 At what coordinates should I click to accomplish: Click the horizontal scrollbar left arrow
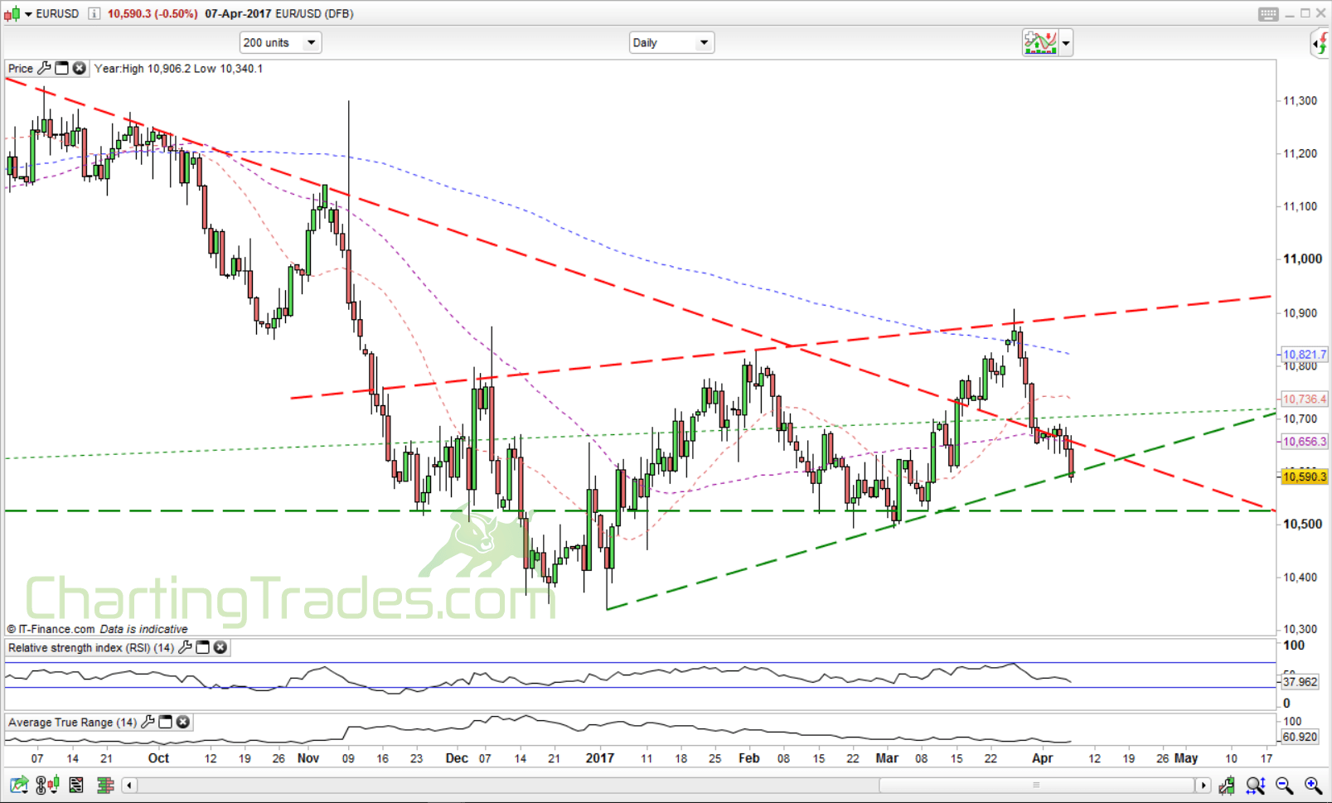pyautogui.click(x=128, y=785)
